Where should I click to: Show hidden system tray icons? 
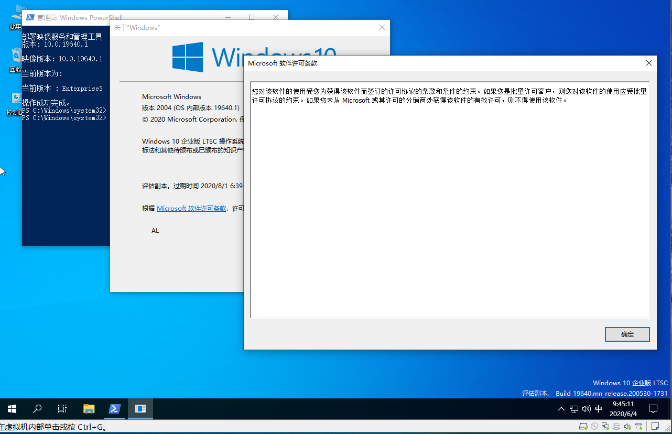point(561,409)
